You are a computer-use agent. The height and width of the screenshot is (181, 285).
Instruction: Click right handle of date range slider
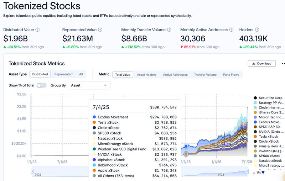247,171
